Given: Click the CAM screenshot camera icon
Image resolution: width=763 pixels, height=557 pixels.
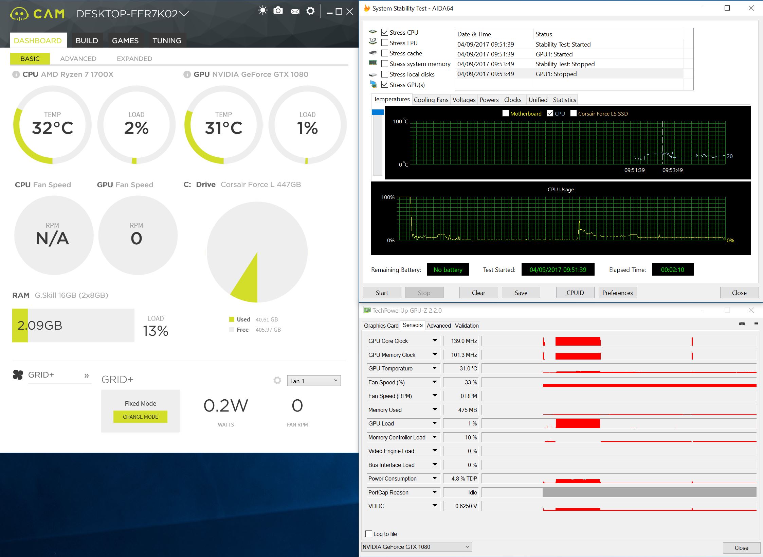Looking at the screenshot, I should pyautogui.click(x=278, y=11).
